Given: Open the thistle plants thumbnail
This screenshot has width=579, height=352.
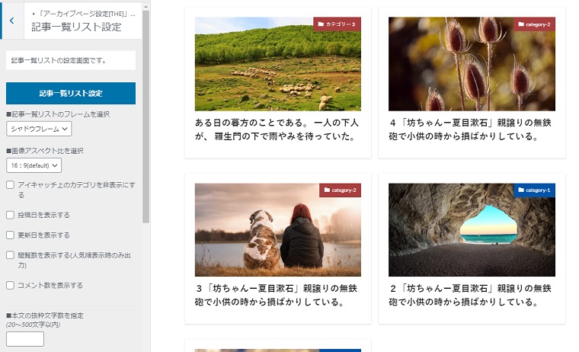Looking at the screenshot, I should pos(472,64).
